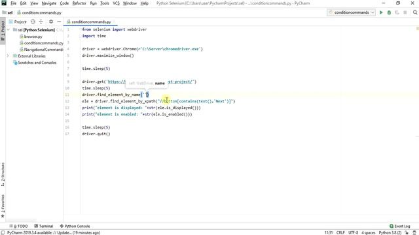This screenshot has height=235, width=419.
Task: Click the Run with Coverage icon
Action: (x=397, y=12)
